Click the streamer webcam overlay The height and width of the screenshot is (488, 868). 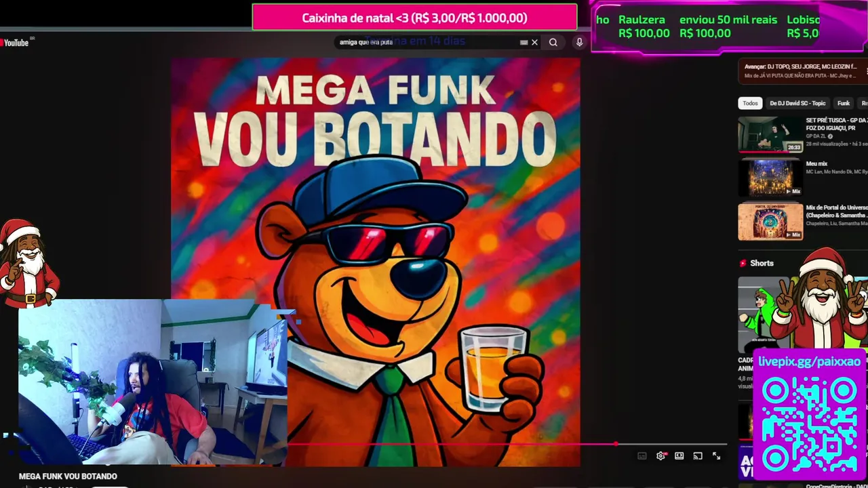(x=153, y=382)
